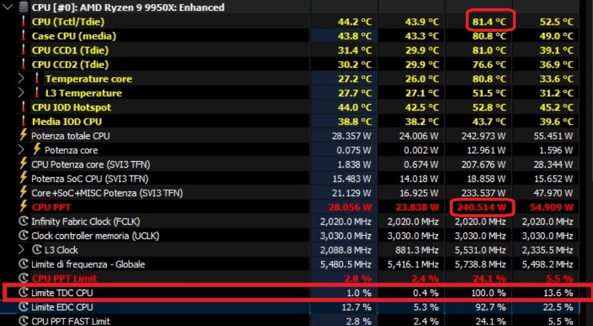Select the Case CPU (media) sensor label
Viewport: 593px width, 326px height.
click(74, 36)
